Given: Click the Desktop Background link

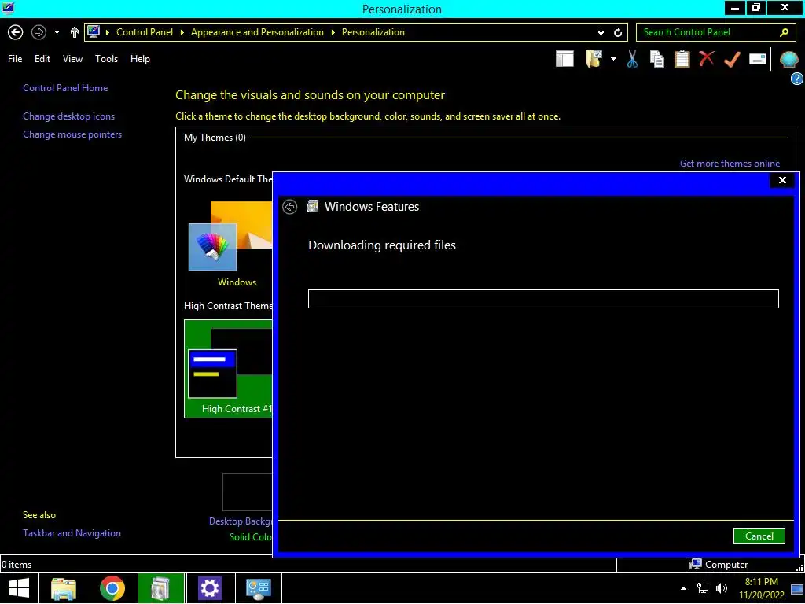Looking at the screenshot, I should pos(241,521).
